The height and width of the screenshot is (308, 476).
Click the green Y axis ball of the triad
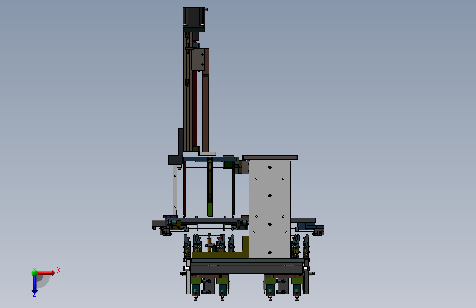click(x=35, y=273)
